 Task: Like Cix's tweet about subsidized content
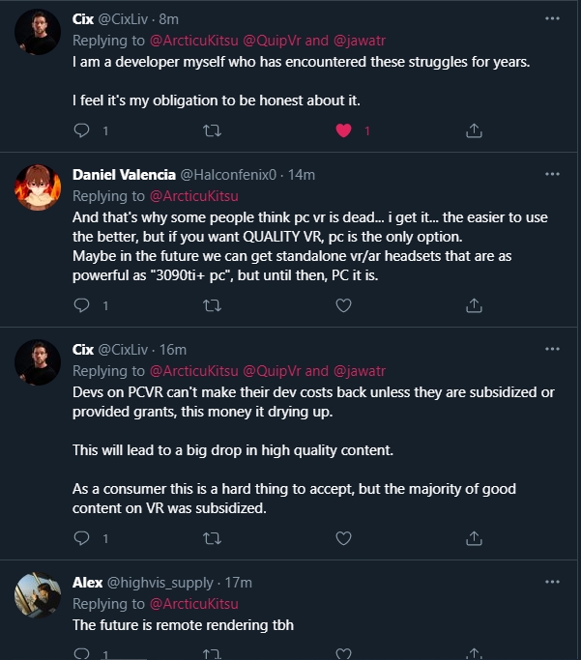(x=342, y=538)
